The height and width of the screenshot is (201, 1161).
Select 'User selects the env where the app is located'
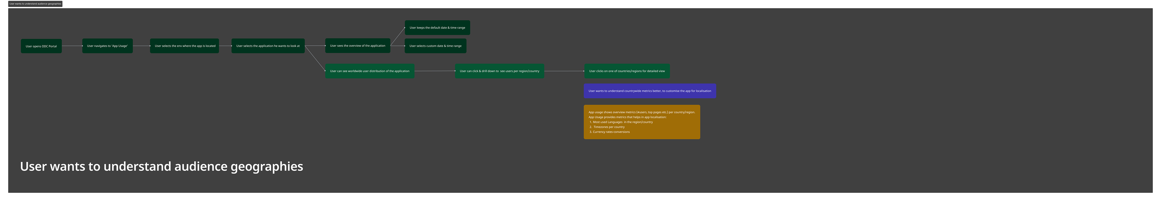185,46
